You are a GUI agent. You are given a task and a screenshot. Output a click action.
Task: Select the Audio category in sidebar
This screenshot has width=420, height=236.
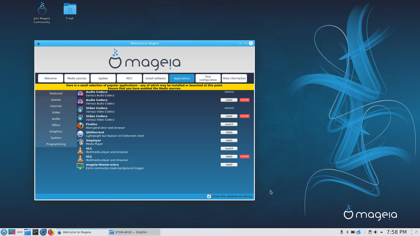point(56,119)
